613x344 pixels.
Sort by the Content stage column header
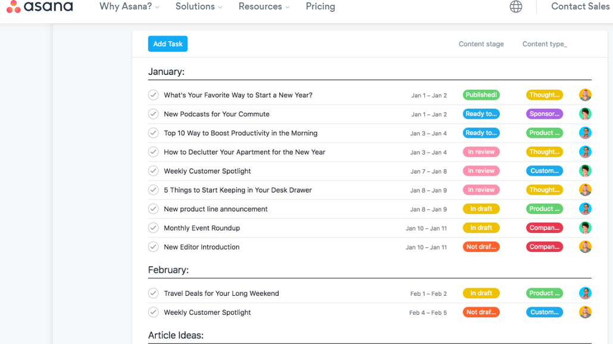(481, 44)
